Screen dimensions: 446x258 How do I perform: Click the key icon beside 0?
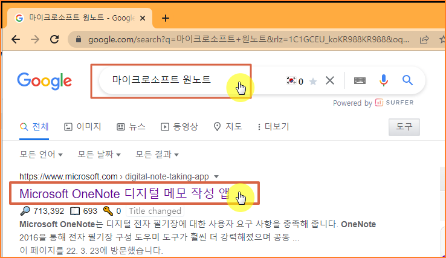108,211
